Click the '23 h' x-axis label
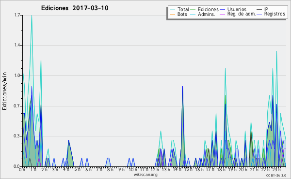291x179 pixels. pyautogui.click(x=276, y=169)
